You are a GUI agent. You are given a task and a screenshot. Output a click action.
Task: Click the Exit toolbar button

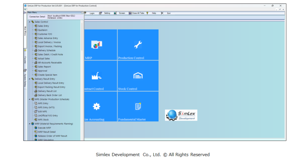pyautogui.click(x=166, y=13)
